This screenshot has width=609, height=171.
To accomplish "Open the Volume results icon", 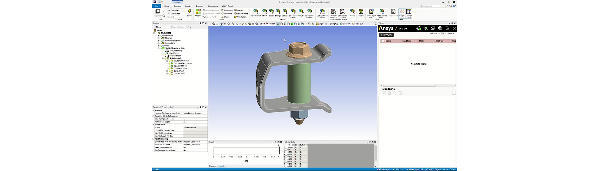I will click(301, 12).
